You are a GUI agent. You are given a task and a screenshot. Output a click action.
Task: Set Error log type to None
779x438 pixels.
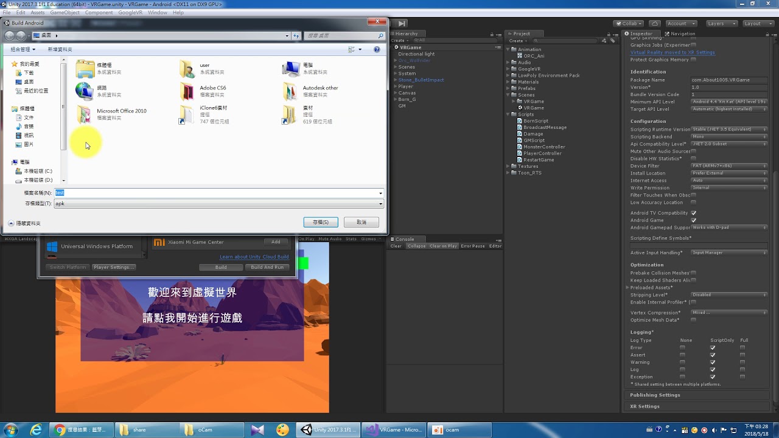point(682,347)
